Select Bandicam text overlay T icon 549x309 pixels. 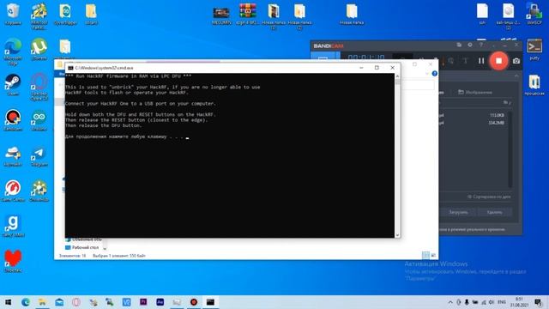(465, 61)
